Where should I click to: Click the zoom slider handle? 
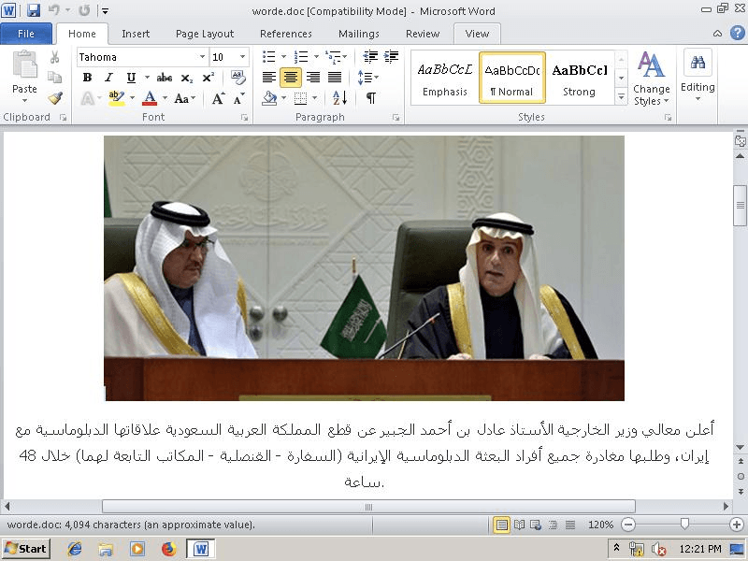pos(684,525)
